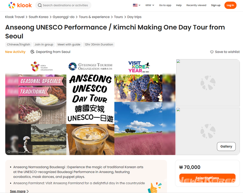Open the top-right gallery thumbnail placeholder
Image resolution: width=243 pixels, height=193 pixels.
click(208, 83)
